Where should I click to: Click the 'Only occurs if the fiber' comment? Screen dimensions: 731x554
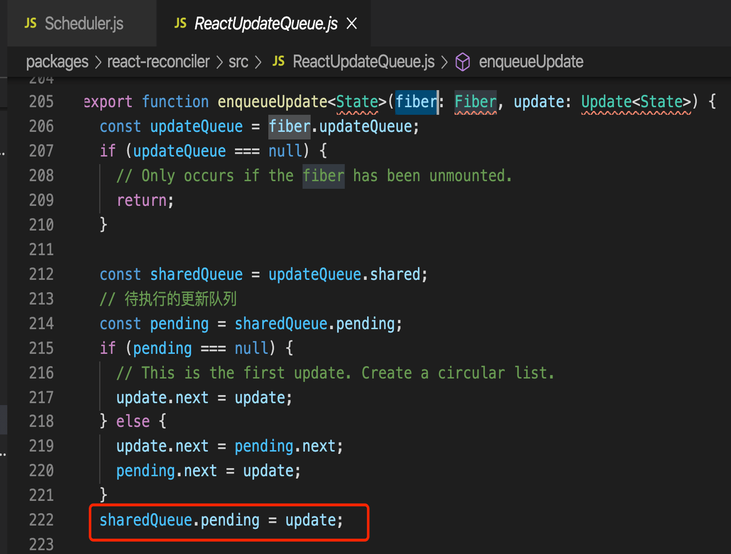click(315, 175)
